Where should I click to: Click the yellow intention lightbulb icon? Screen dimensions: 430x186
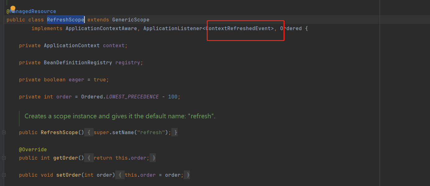tap(13, 8)
